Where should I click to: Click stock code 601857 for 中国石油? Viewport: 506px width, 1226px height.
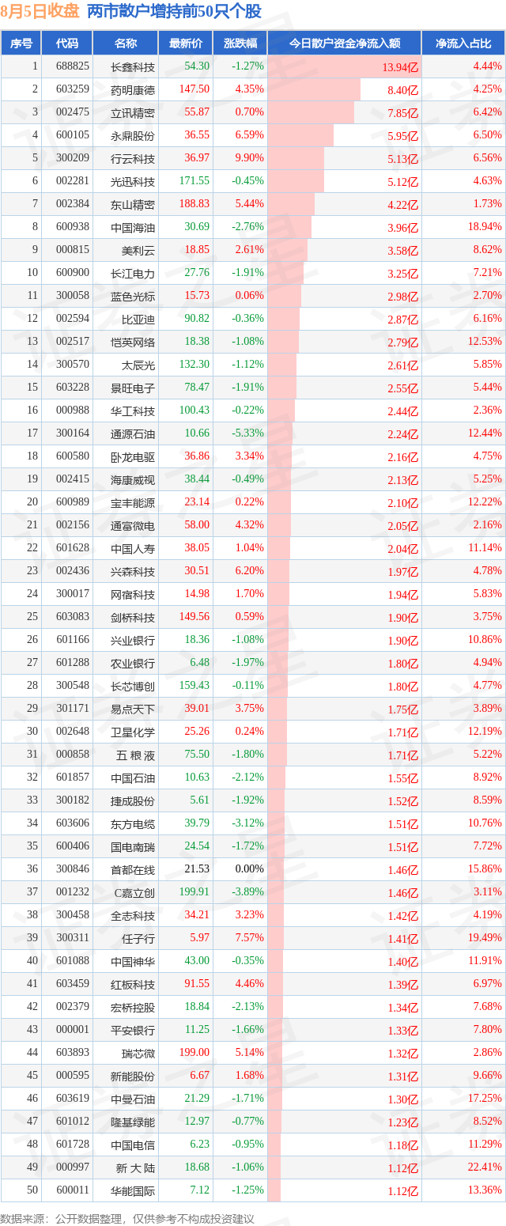[x=73, y=778]
